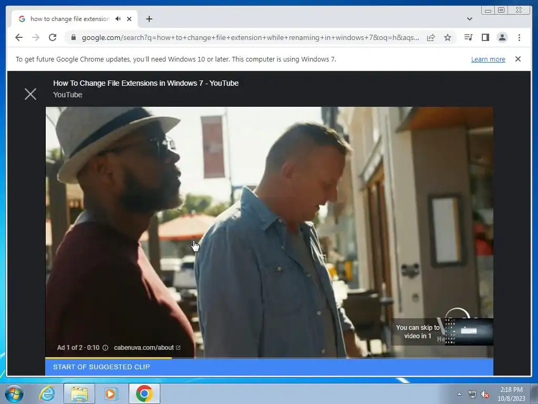Viewport: 538px width, 404px height.
Task: Launch Internet Explorer from the taskbar
Action: click(x=47, y=393)
